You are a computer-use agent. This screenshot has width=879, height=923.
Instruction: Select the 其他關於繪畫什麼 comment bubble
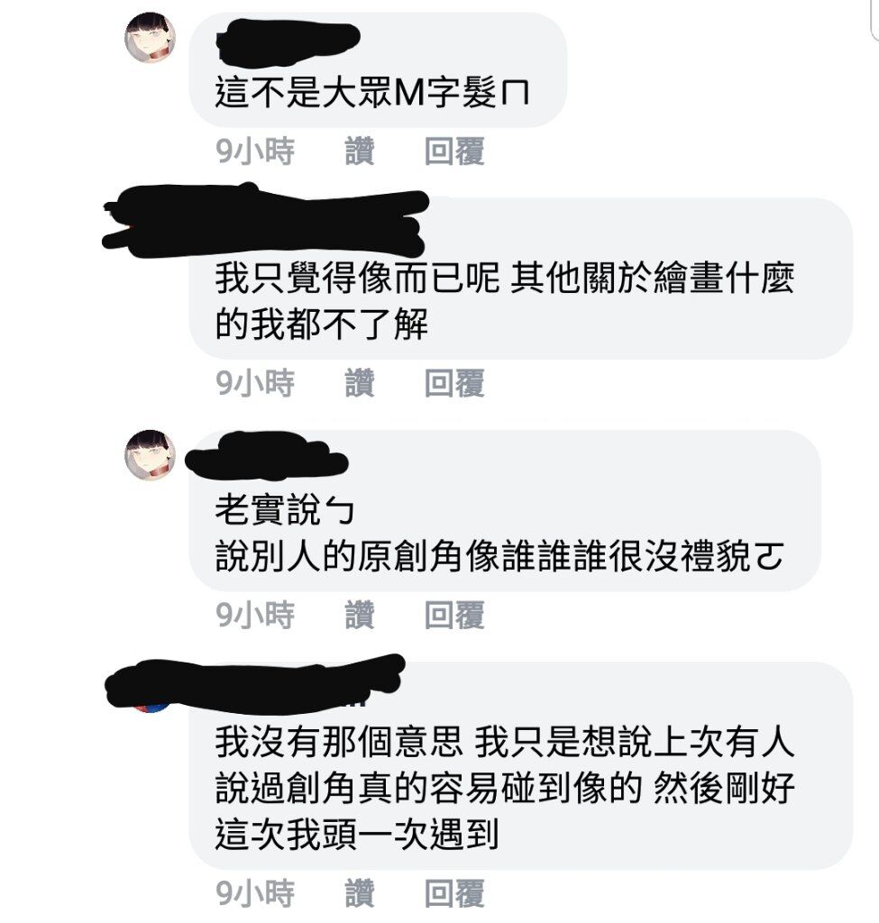521,279
